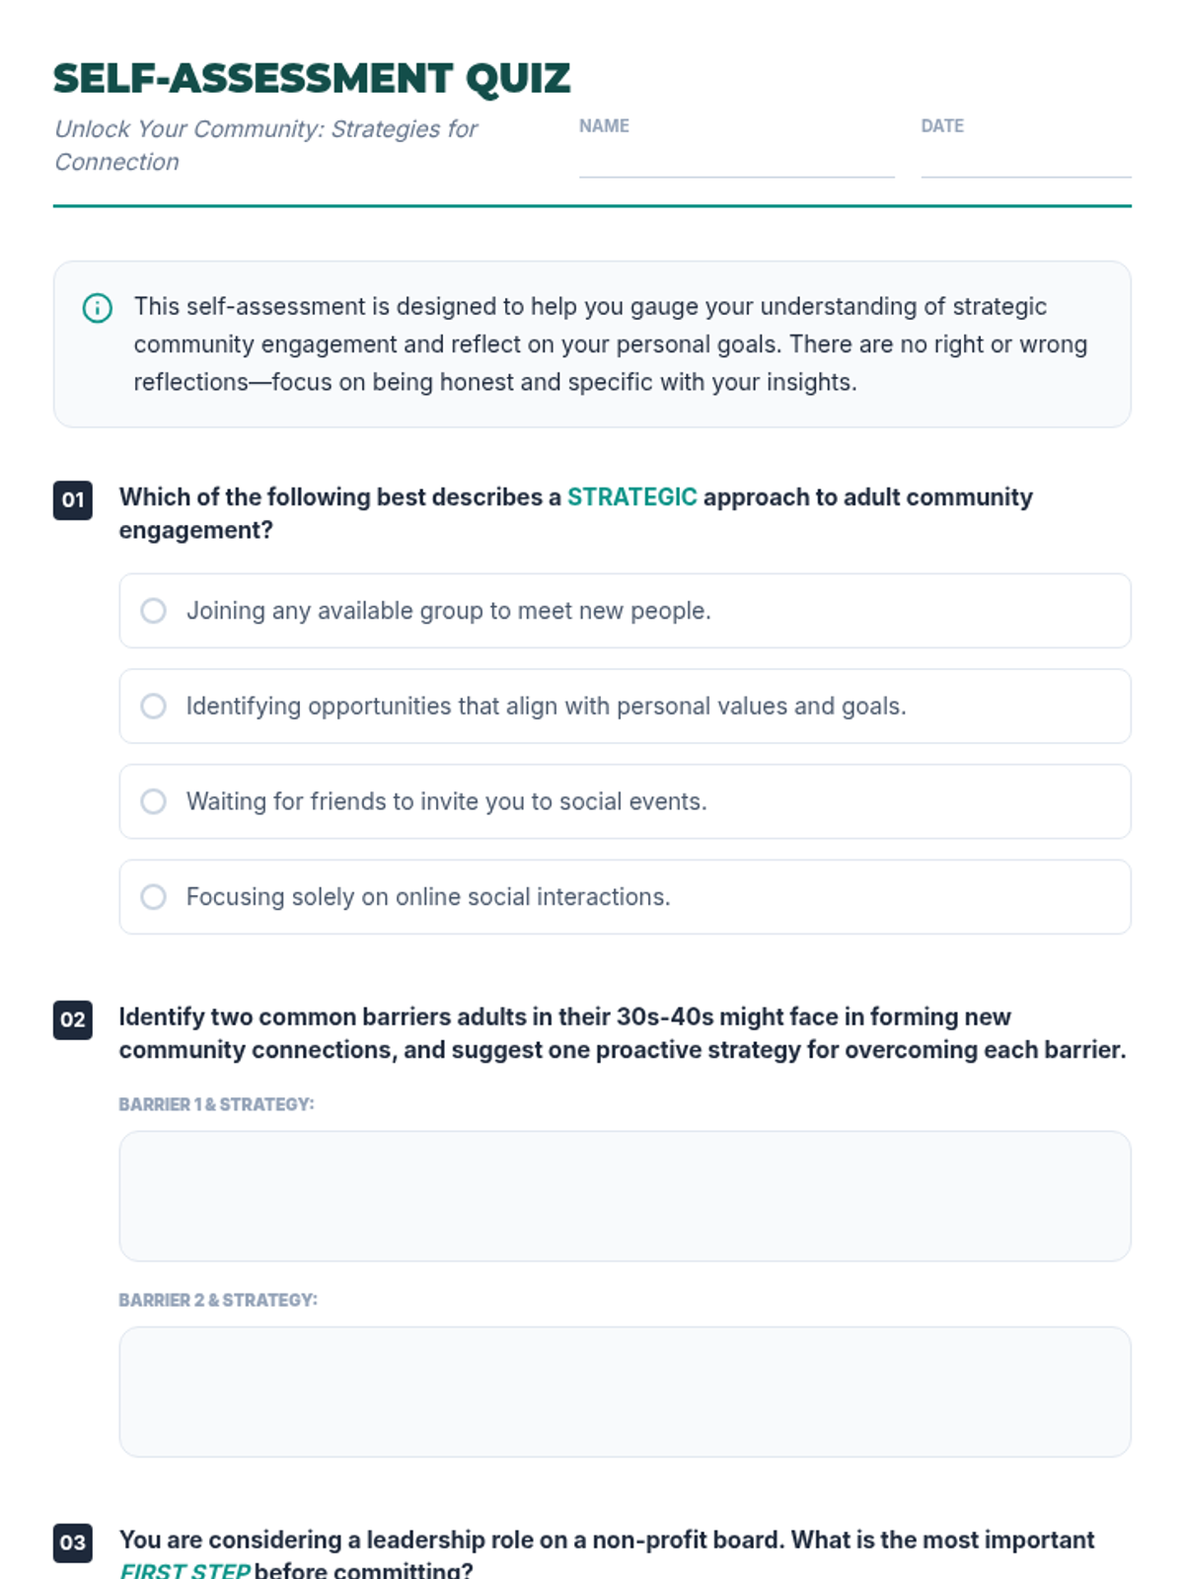The width and height of the screenshot is (1184, 1579).
Task: Click the info icon in the instructions box
Action: click(97, 308)
